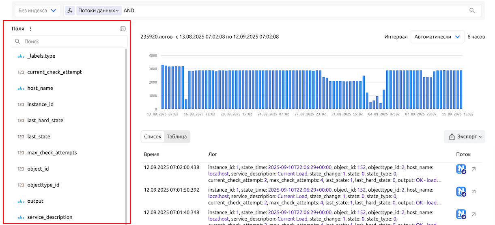Open the Без индекса index dropdown

pyautogui.click(x=37, y=11)
